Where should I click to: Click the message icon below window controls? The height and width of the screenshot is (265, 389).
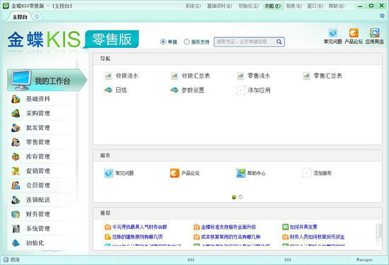(x=383, y=16)
